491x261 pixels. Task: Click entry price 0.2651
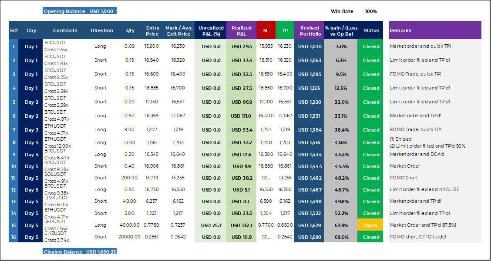coord(151,237)
